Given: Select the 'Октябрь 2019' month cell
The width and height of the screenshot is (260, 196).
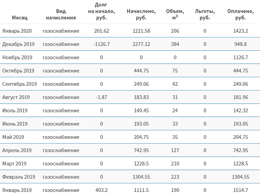Looking at the screenshot, I should click(x=18, y=71).
